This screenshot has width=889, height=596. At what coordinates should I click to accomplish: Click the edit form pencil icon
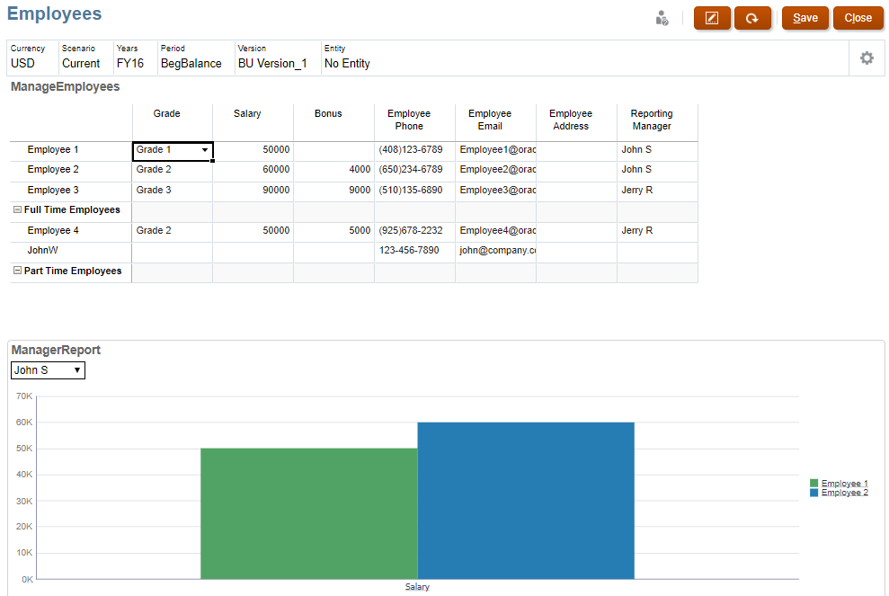pos(712,18)
